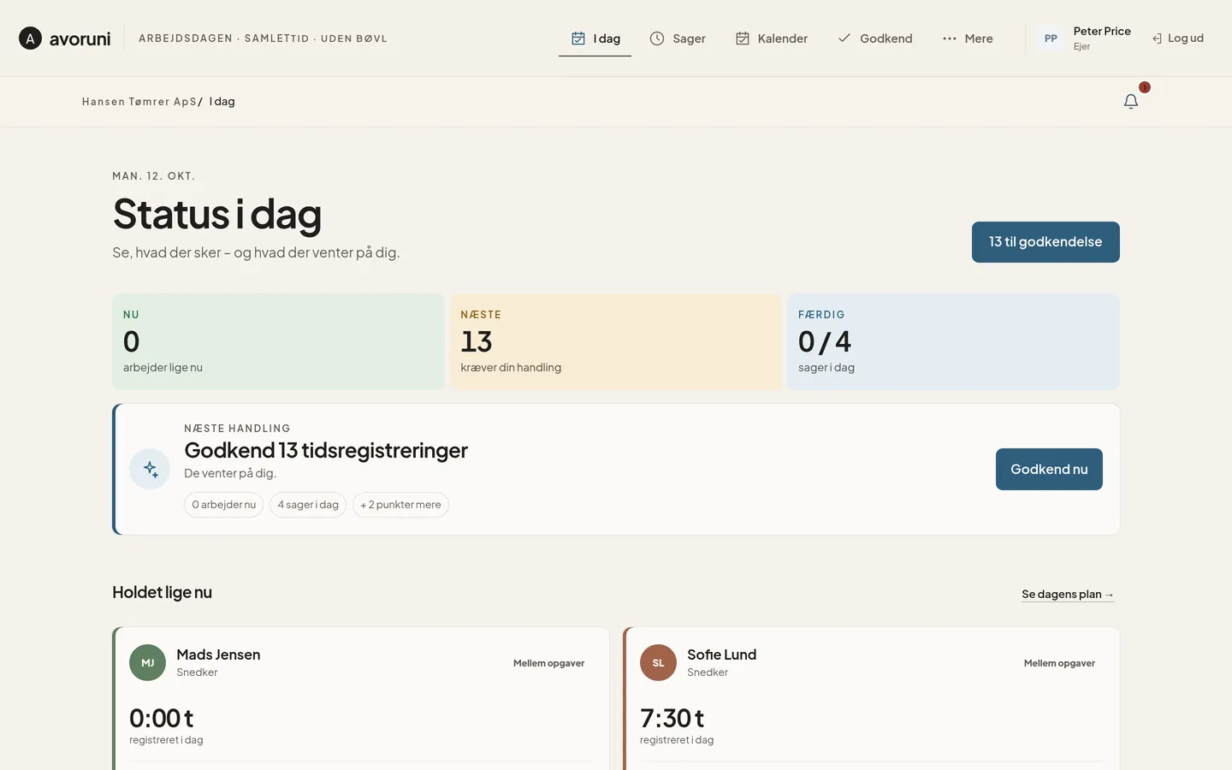Image resolution: width=1232 pixels, height=770 pixels.
Task: Select the Næste status card
Action: 616,341
